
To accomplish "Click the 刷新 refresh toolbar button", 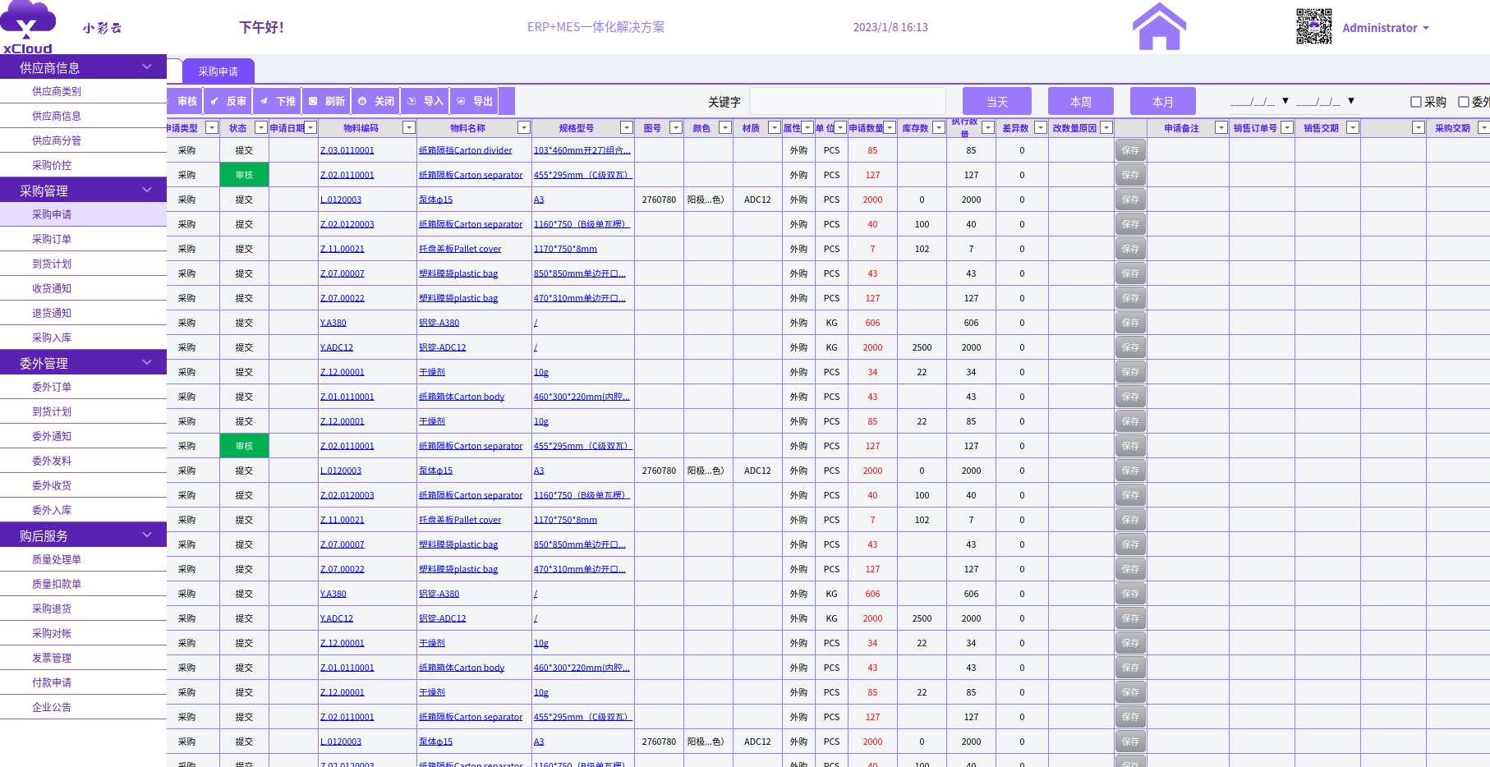I will point(327,101).
